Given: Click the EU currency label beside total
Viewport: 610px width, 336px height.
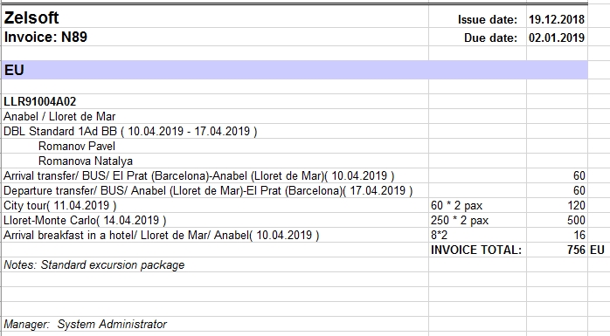Looking at the screenshot, I should click(597, 250).
